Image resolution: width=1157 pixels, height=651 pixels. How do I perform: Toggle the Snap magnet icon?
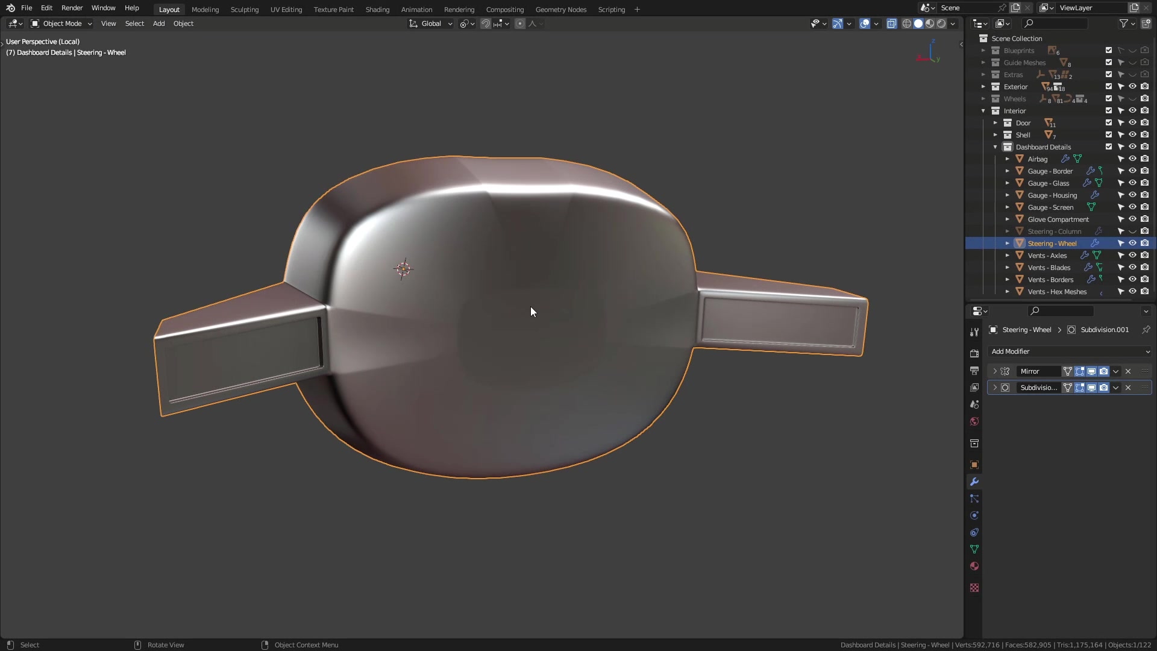(x=486, y=24)
